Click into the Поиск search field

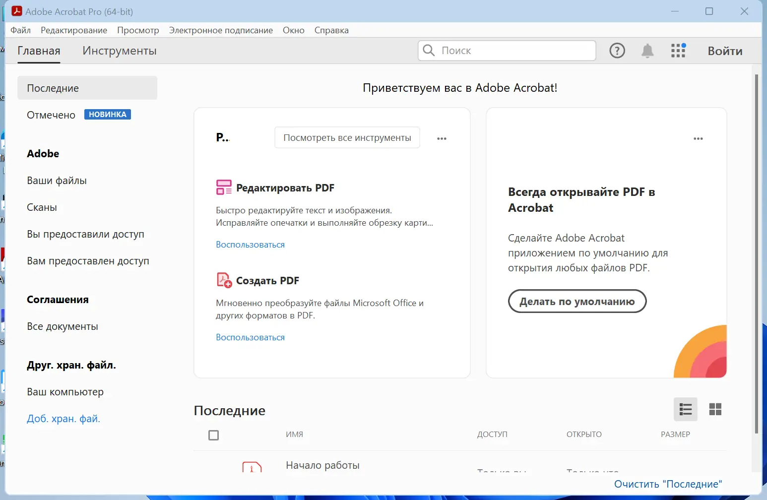pyautogui.click(x=507, y=51)
